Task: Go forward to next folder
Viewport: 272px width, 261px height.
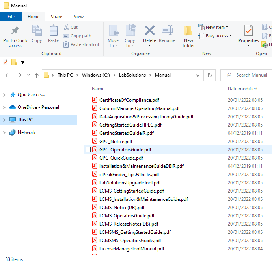Action: tap(19, 75)
